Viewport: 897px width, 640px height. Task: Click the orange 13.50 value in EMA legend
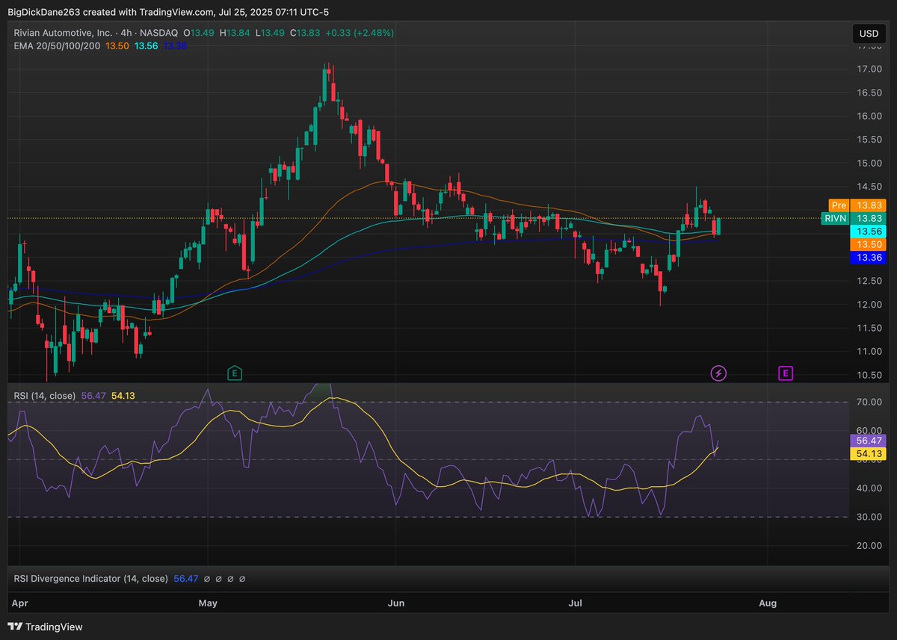117,46
